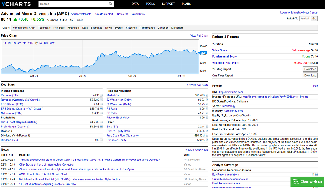Open the chart icon next to EPS Diluted (TTM)

[x=101, y=104]
